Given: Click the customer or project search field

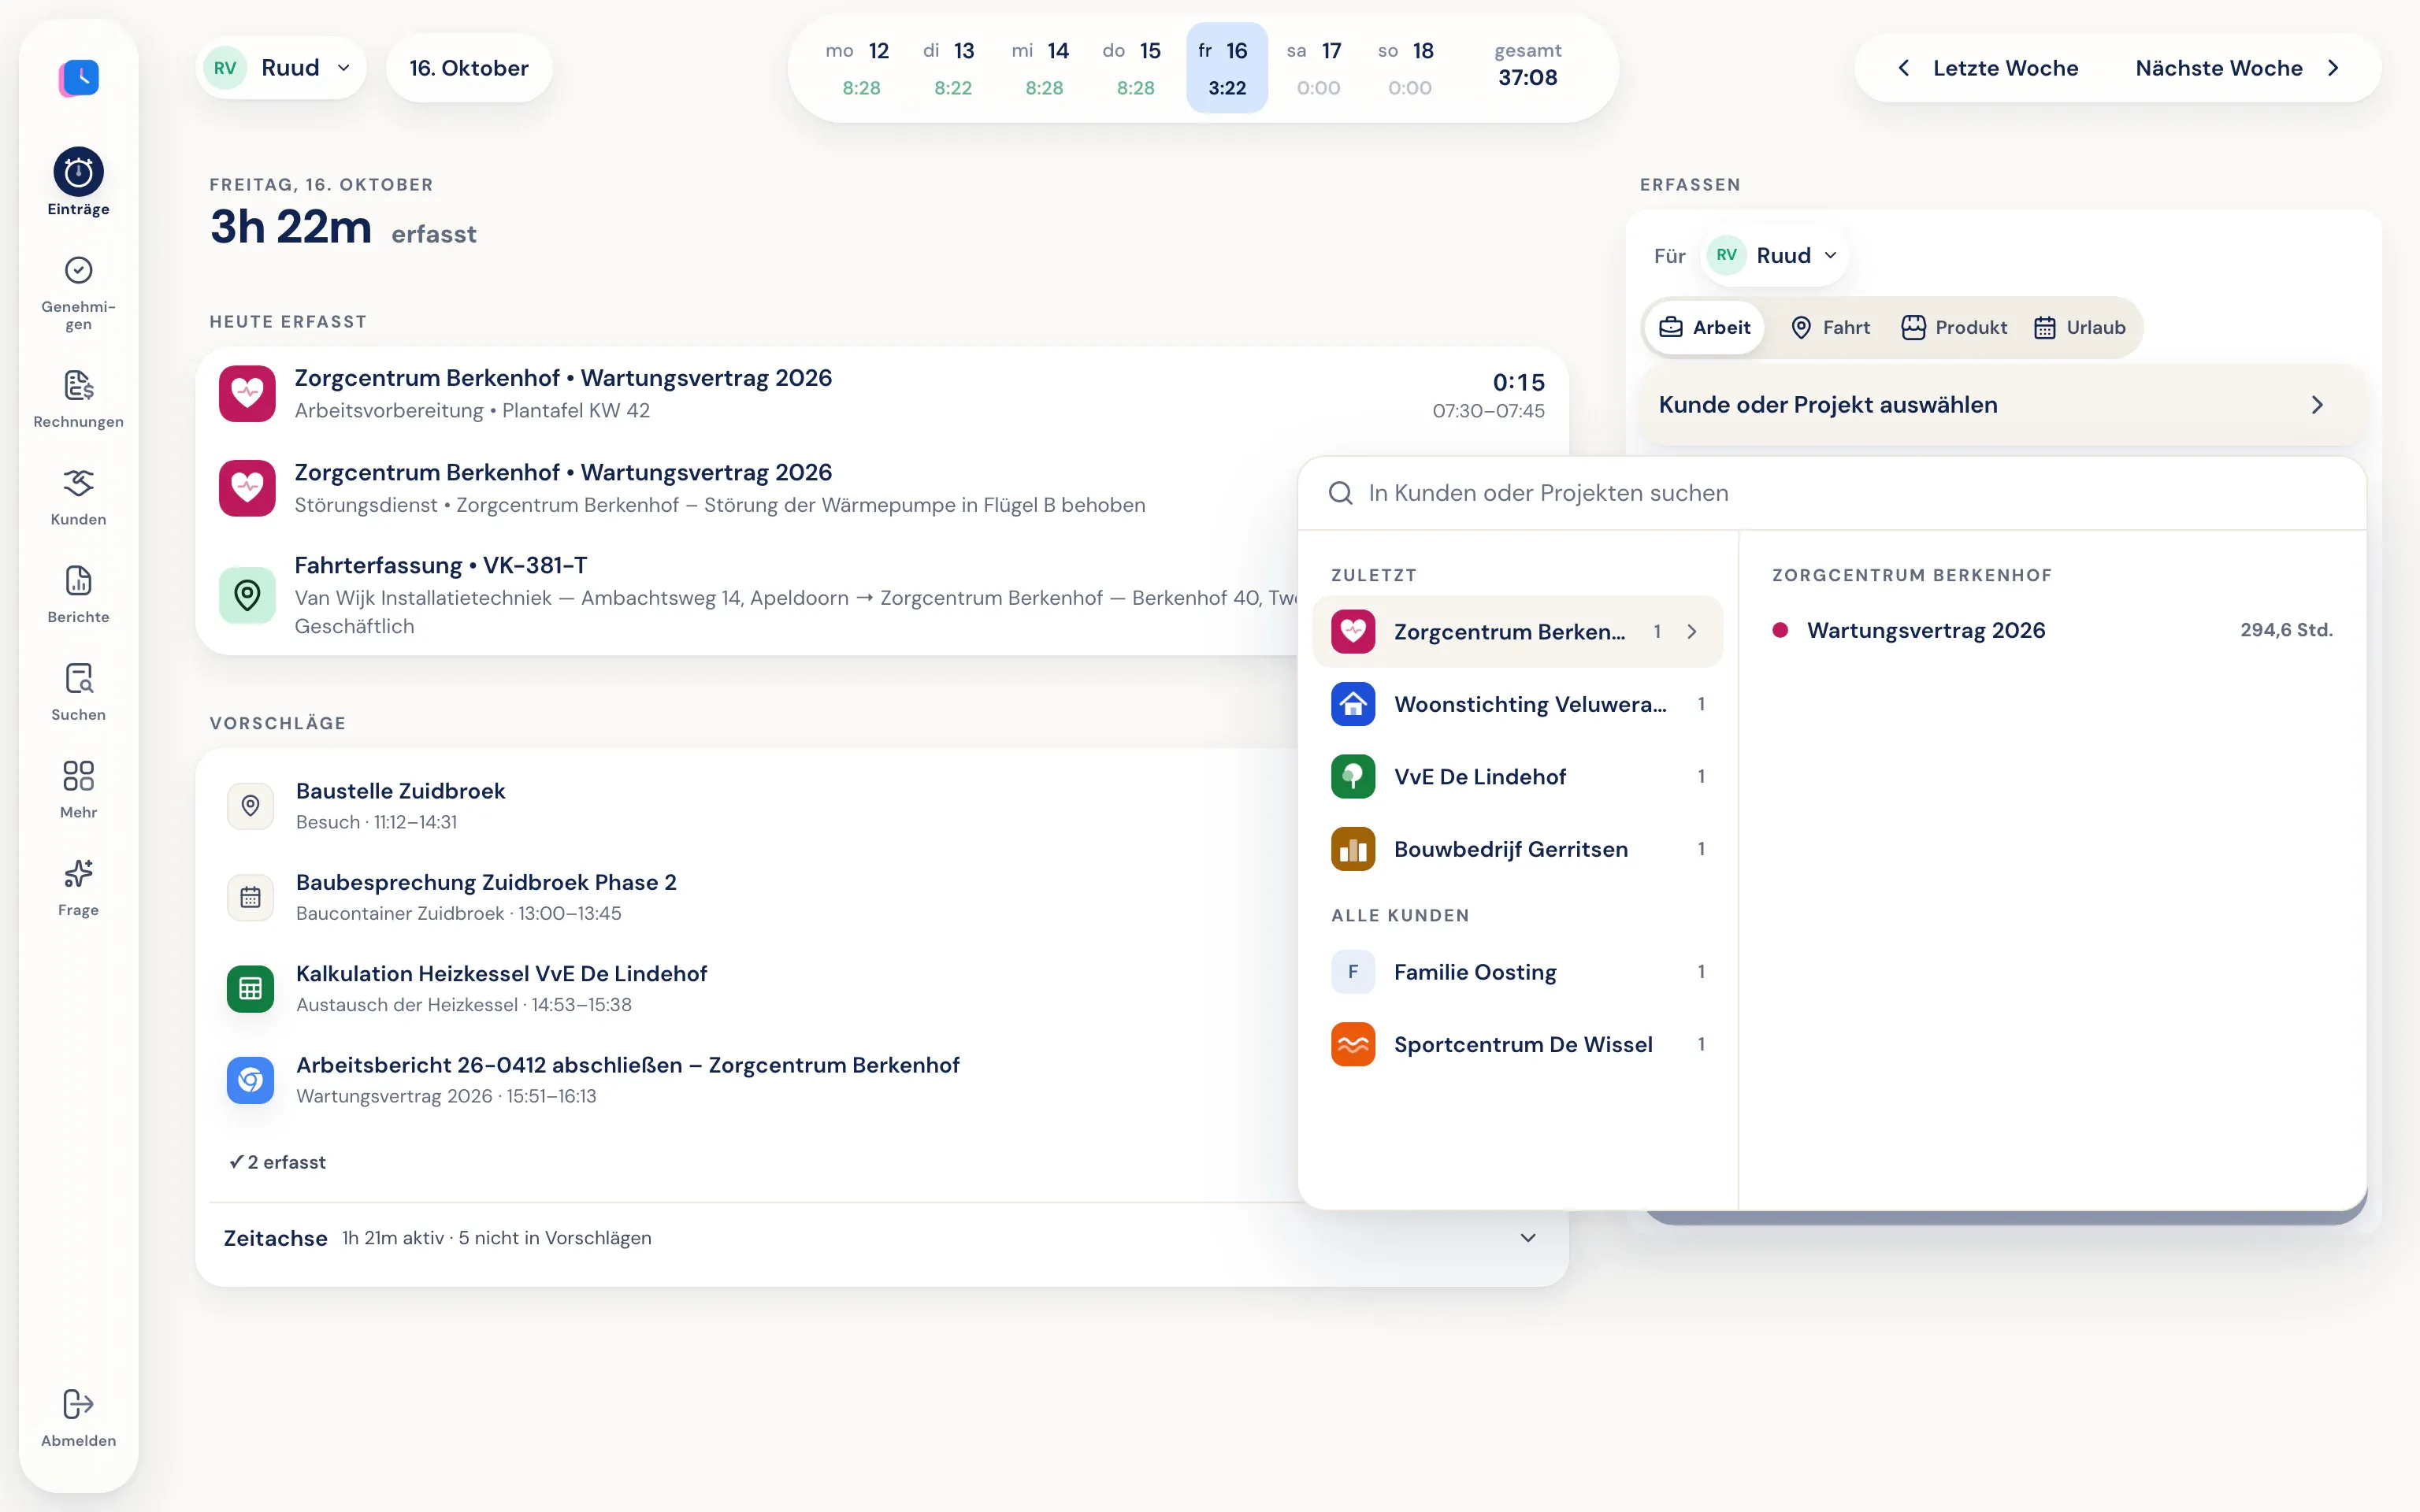Looking at the screenshot, I should point(1831,493).
